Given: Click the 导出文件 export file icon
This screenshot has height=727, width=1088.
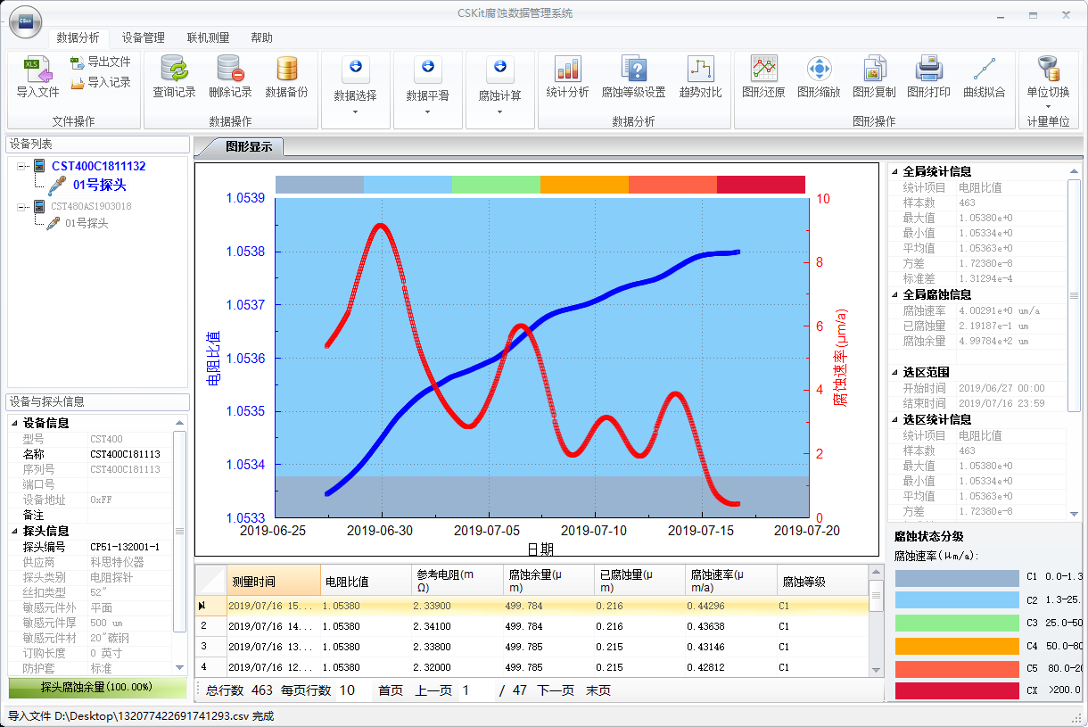Looking at the screenshot, I should click(x=78, y=62).
